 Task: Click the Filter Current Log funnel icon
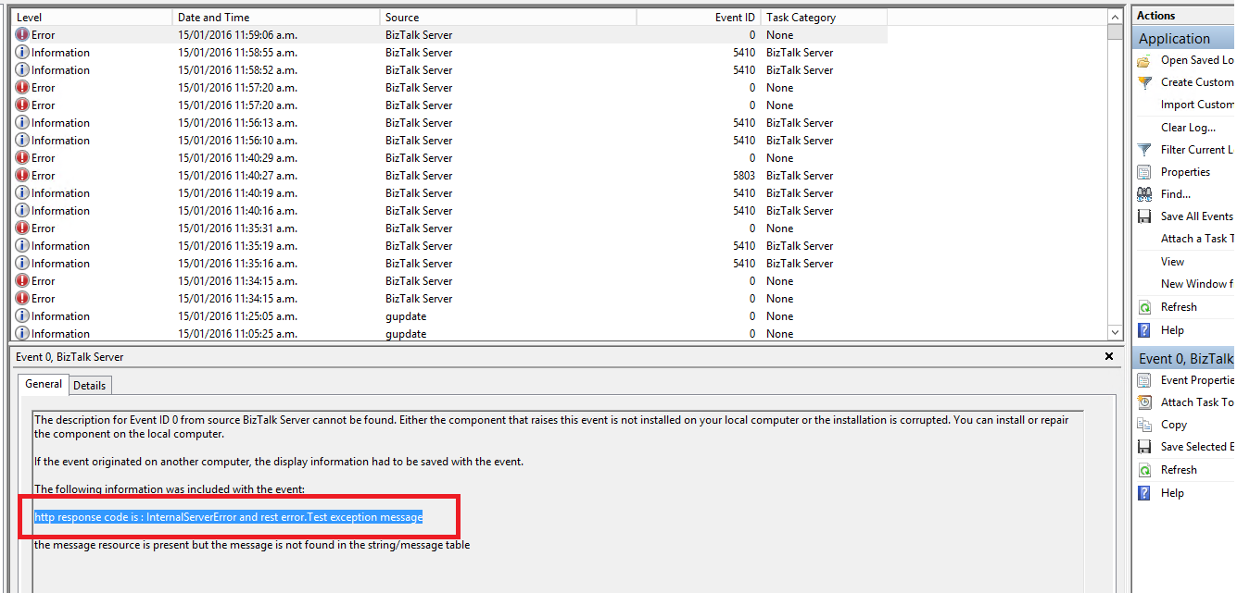point(1144,150)
